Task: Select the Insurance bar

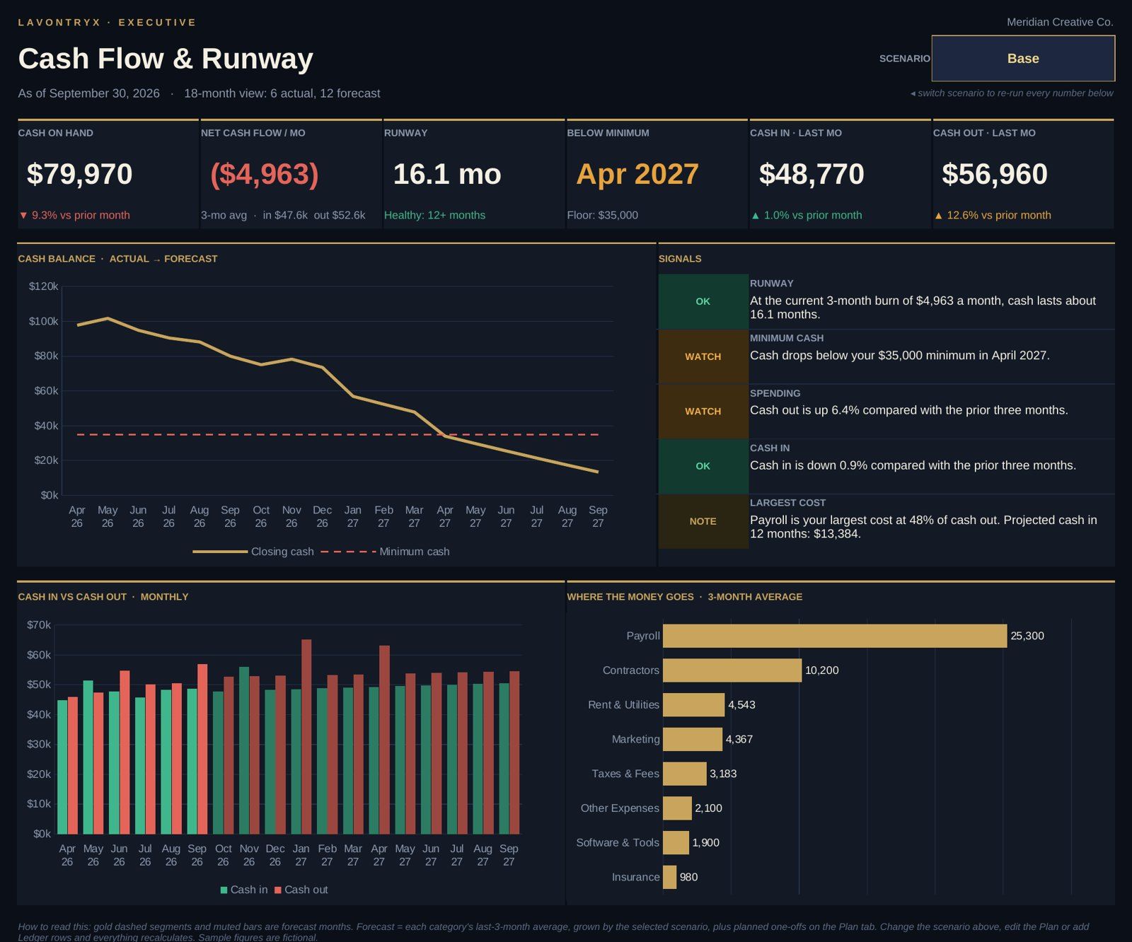Action: coord(669,877)
